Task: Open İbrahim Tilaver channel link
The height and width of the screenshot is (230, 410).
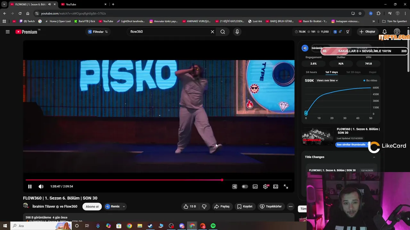Action: (x=43, y=206)
